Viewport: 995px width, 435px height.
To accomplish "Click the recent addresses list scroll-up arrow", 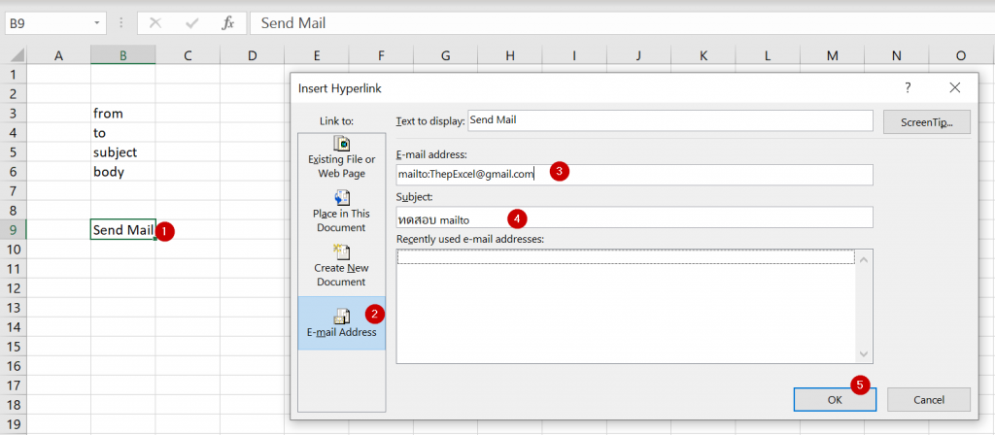I will 864,258.
